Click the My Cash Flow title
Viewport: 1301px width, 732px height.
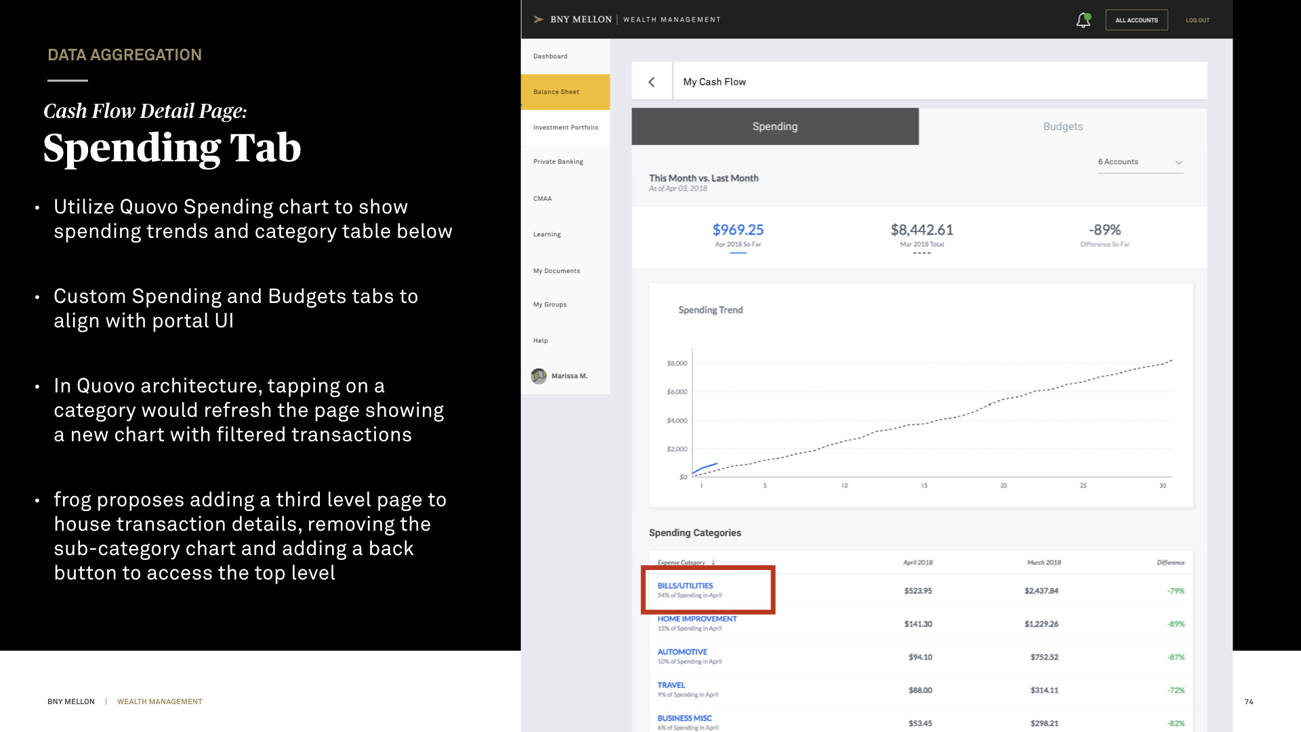point(714,82)
